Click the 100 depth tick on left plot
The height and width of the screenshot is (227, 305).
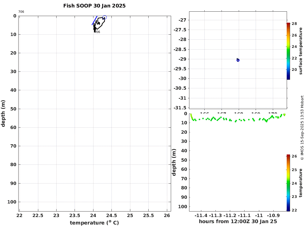click(x=12, y=202)
